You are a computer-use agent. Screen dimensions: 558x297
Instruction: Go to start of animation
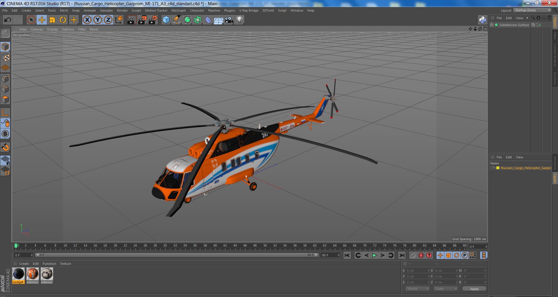click(347, 255)
